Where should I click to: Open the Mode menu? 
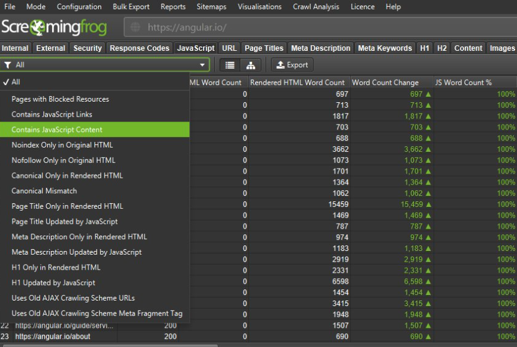(x=35, y=7)
